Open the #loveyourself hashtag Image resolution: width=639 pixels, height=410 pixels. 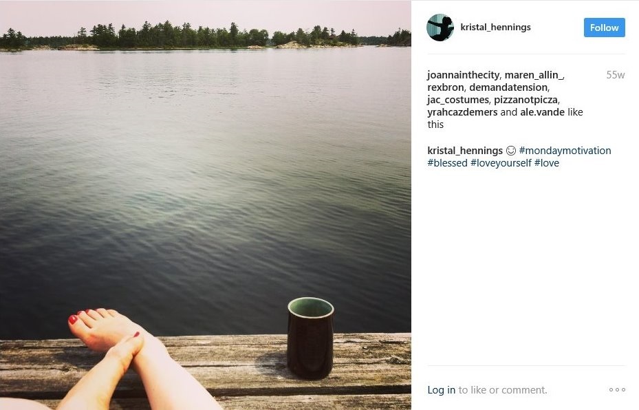(501, 163)
